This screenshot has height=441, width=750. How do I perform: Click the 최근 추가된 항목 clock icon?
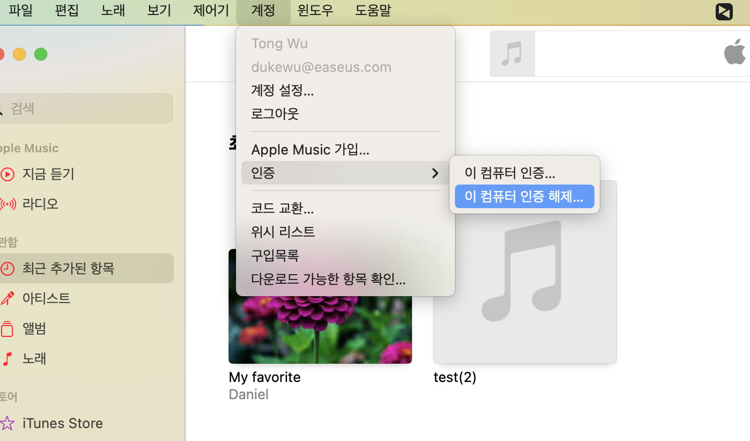[8, 268]
